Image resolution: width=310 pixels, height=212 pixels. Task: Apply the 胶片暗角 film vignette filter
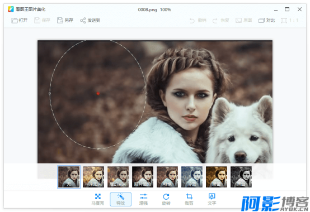coord(143,177)
